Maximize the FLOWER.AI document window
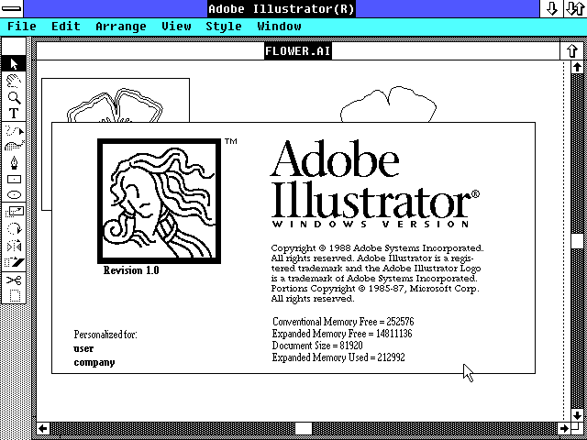This screenshot has width=587, height=440. 574,50
